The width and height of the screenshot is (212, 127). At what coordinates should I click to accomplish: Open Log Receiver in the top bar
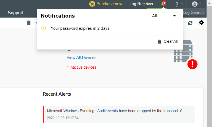coord(141,4)
